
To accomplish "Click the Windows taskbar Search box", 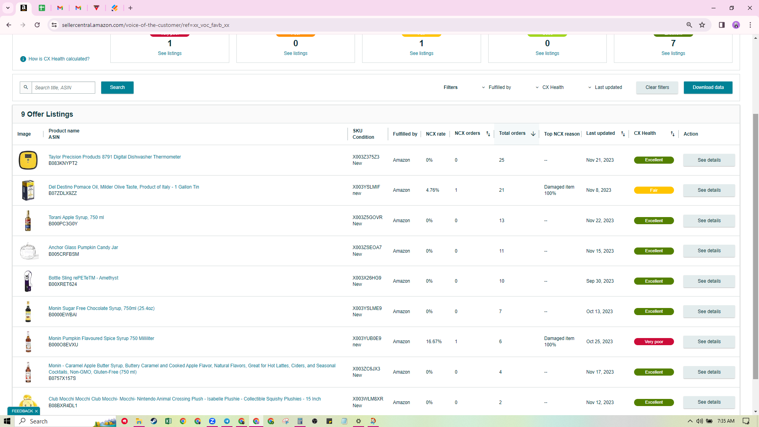I will (x=65, y=421).
